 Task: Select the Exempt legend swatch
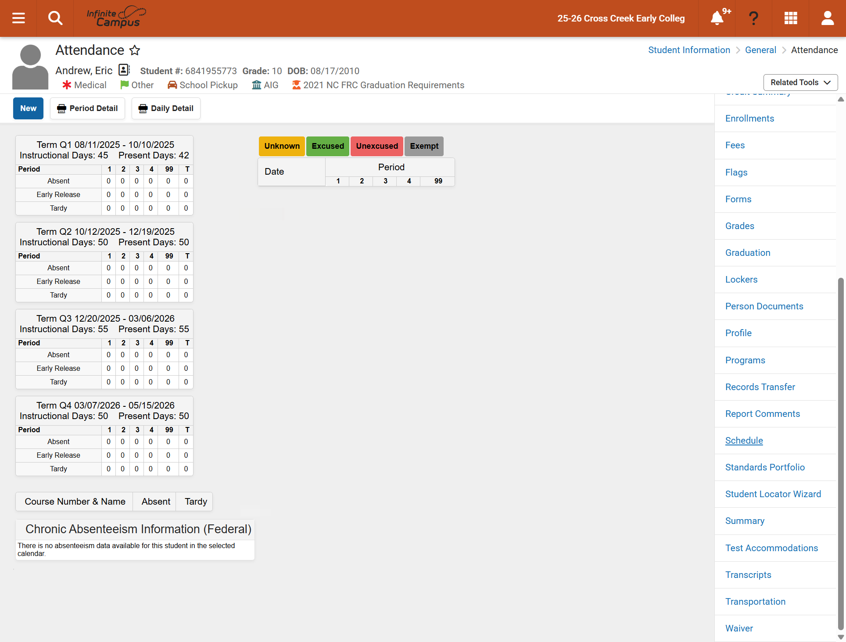click(424, 146)
